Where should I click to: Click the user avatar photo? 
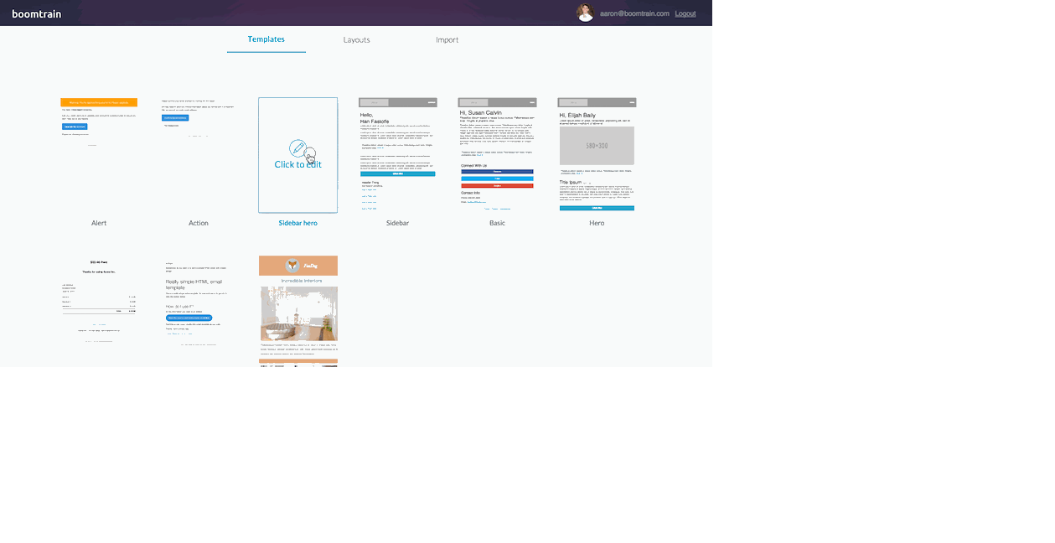585,13
